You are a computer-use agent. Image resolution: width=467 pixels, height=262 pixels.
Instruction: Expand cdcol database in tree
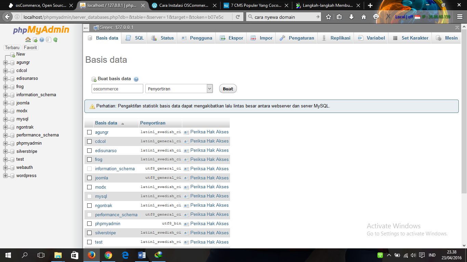(5, 71)
